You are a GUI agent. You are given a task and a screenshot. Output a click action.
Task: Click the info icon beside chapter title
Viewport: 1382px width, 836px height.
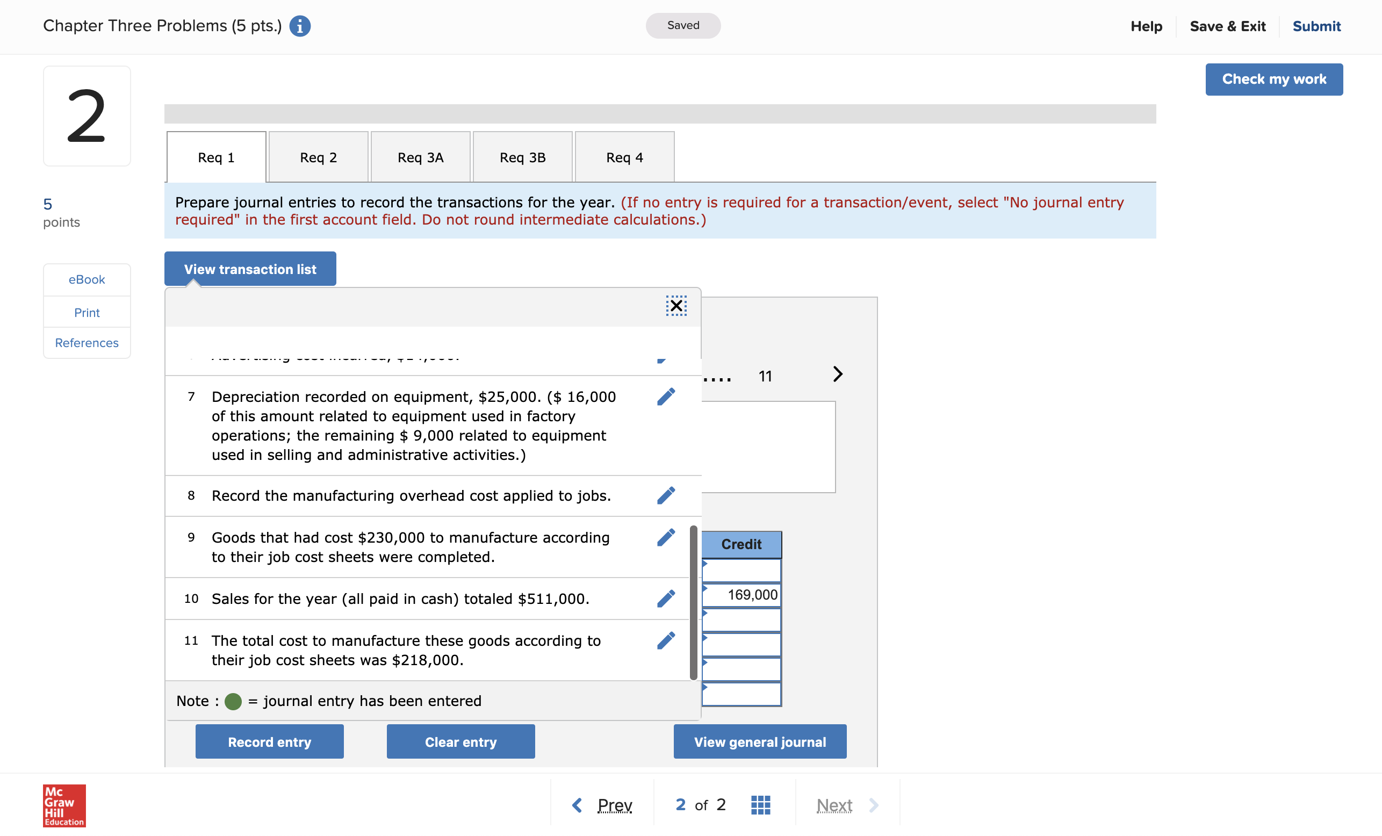[299, 26]
